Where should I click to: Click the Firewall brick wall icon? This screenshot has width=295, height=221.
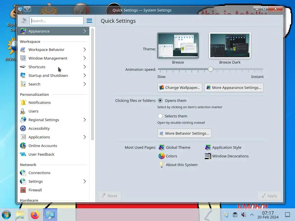click(23, 190)
